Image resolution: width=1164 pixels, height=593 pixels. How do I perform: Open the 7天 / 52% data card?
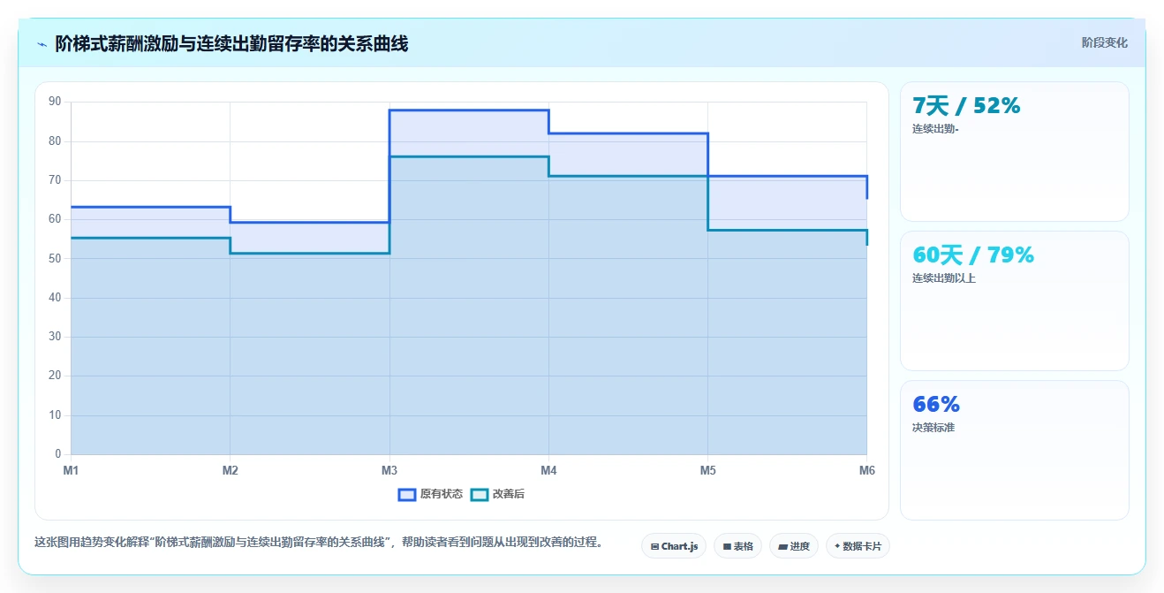(x=1015, y=151)
